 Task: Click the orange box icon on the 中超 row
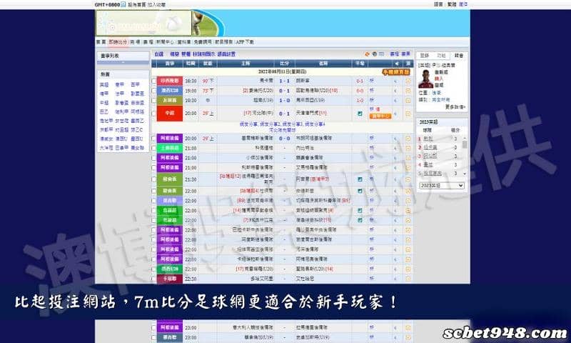408,114
